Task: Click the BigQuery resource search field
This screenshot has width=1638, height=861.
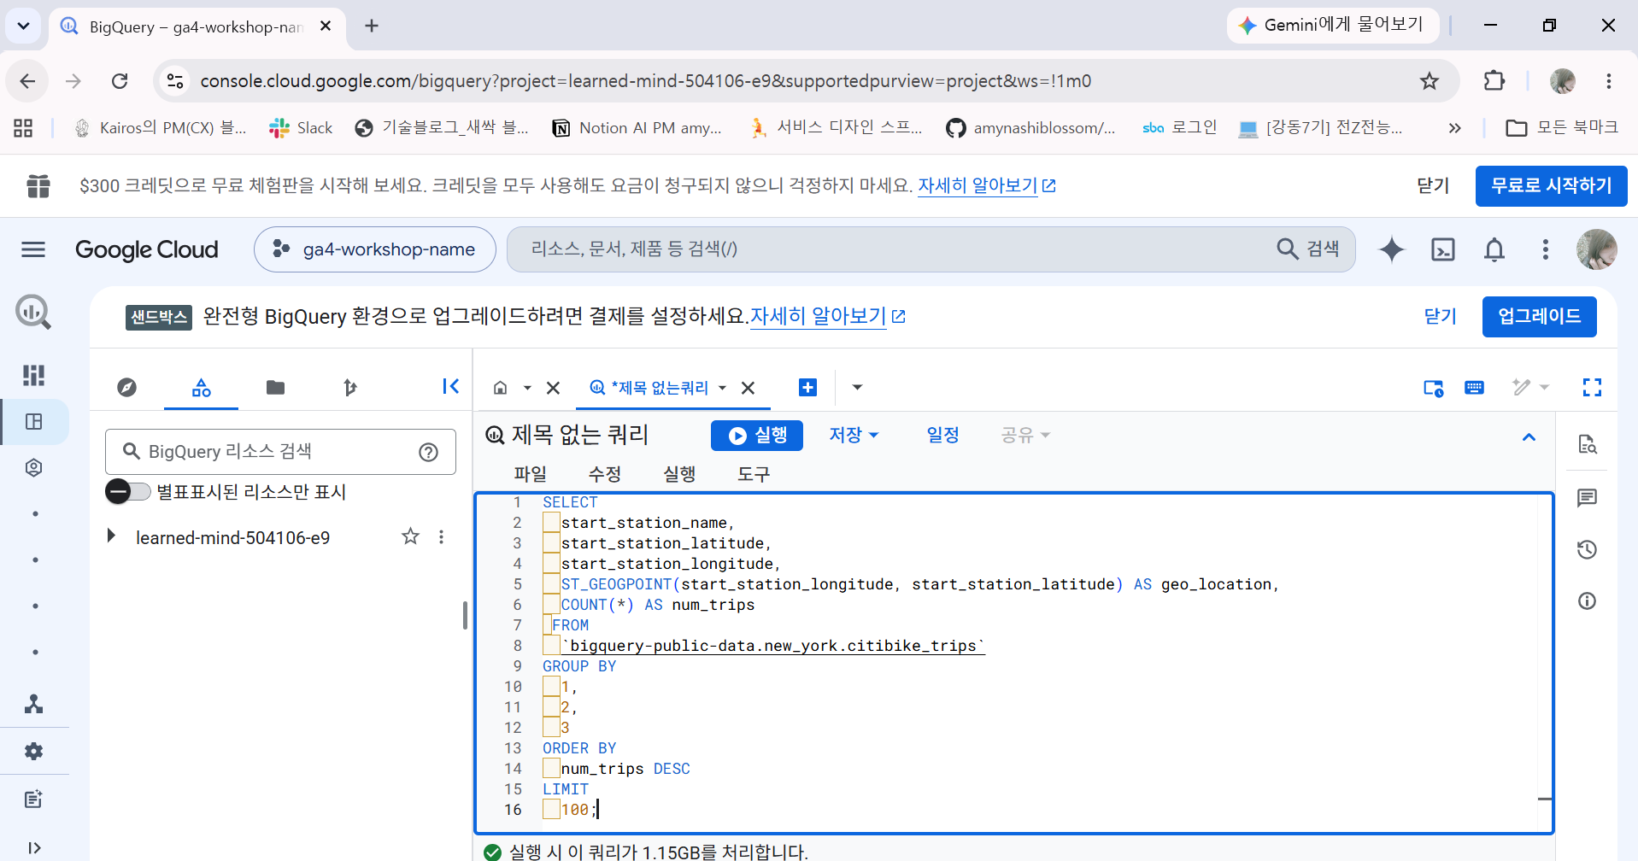Action: [280, 452]
